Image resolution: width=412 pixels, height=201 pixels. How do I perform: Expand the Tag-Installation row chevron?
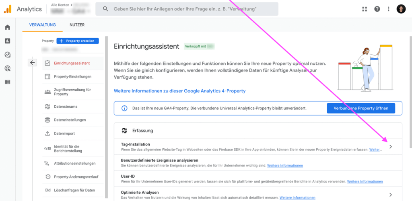coord(390,147)
